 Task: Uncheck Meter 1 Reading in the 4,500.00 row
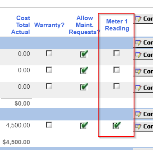point(117,125)
